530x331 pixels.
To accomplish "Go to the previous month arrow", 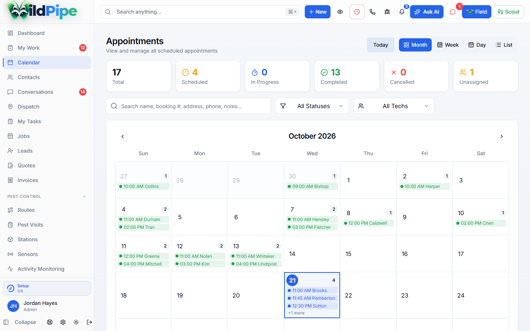I will coord(123,136).
